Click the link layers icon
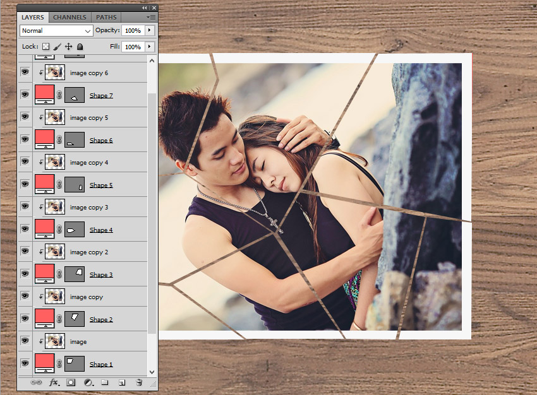Screen dimensions: 537x395 tap(37, 382)
